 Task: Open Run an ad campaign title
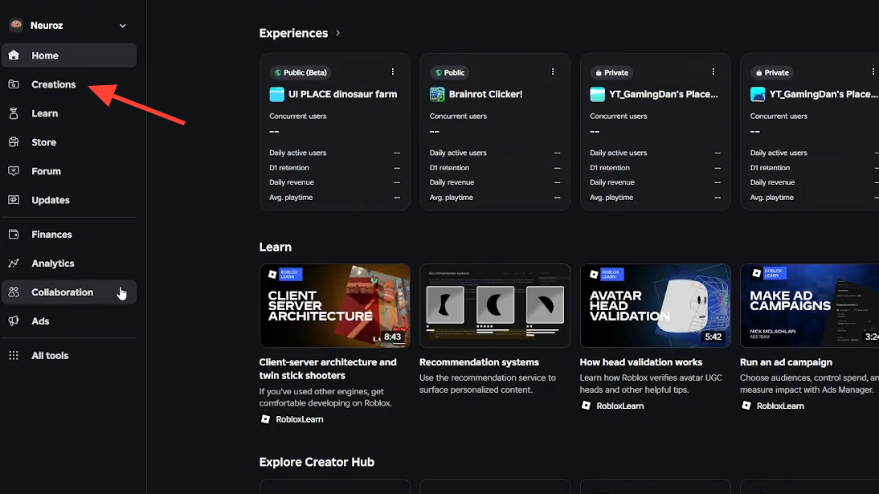[786, 362]
